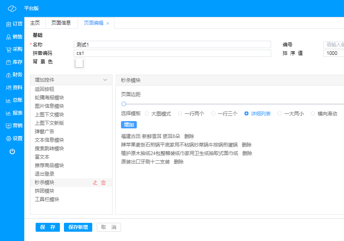The image size is (344, 241).
Task: Edit the 秒杀模块 row with pencil icon
Action: click(95, 182)
